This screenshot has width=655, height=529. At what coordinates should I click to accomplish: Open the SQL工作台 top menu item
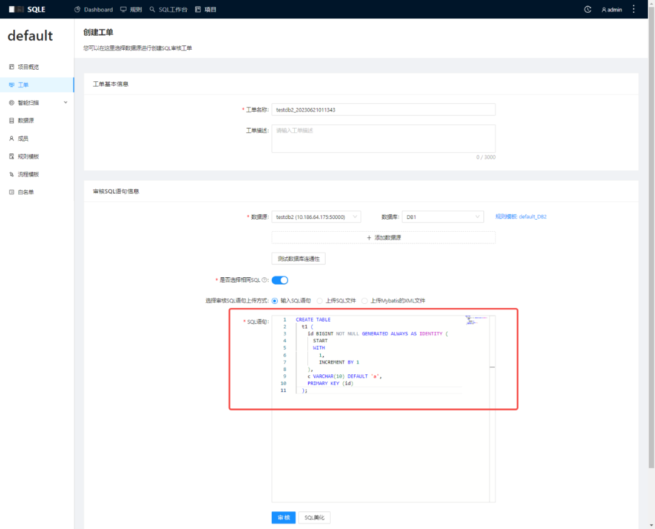(169, 9)
